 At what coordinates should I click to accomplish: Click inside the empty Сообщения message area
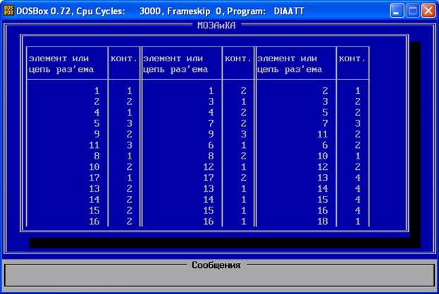pos(218,278)
